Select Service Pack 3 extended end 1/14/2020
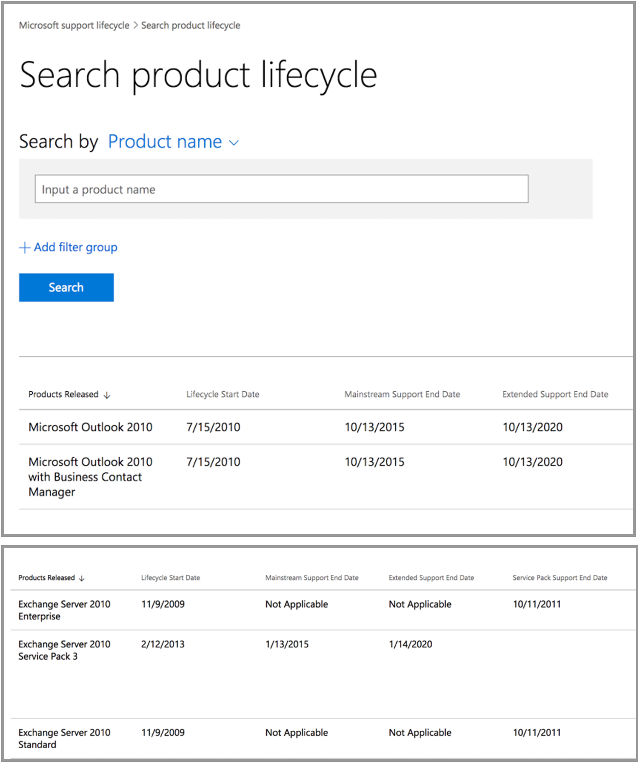Viewport: 638px width, 764px height. tap(411, 644)
